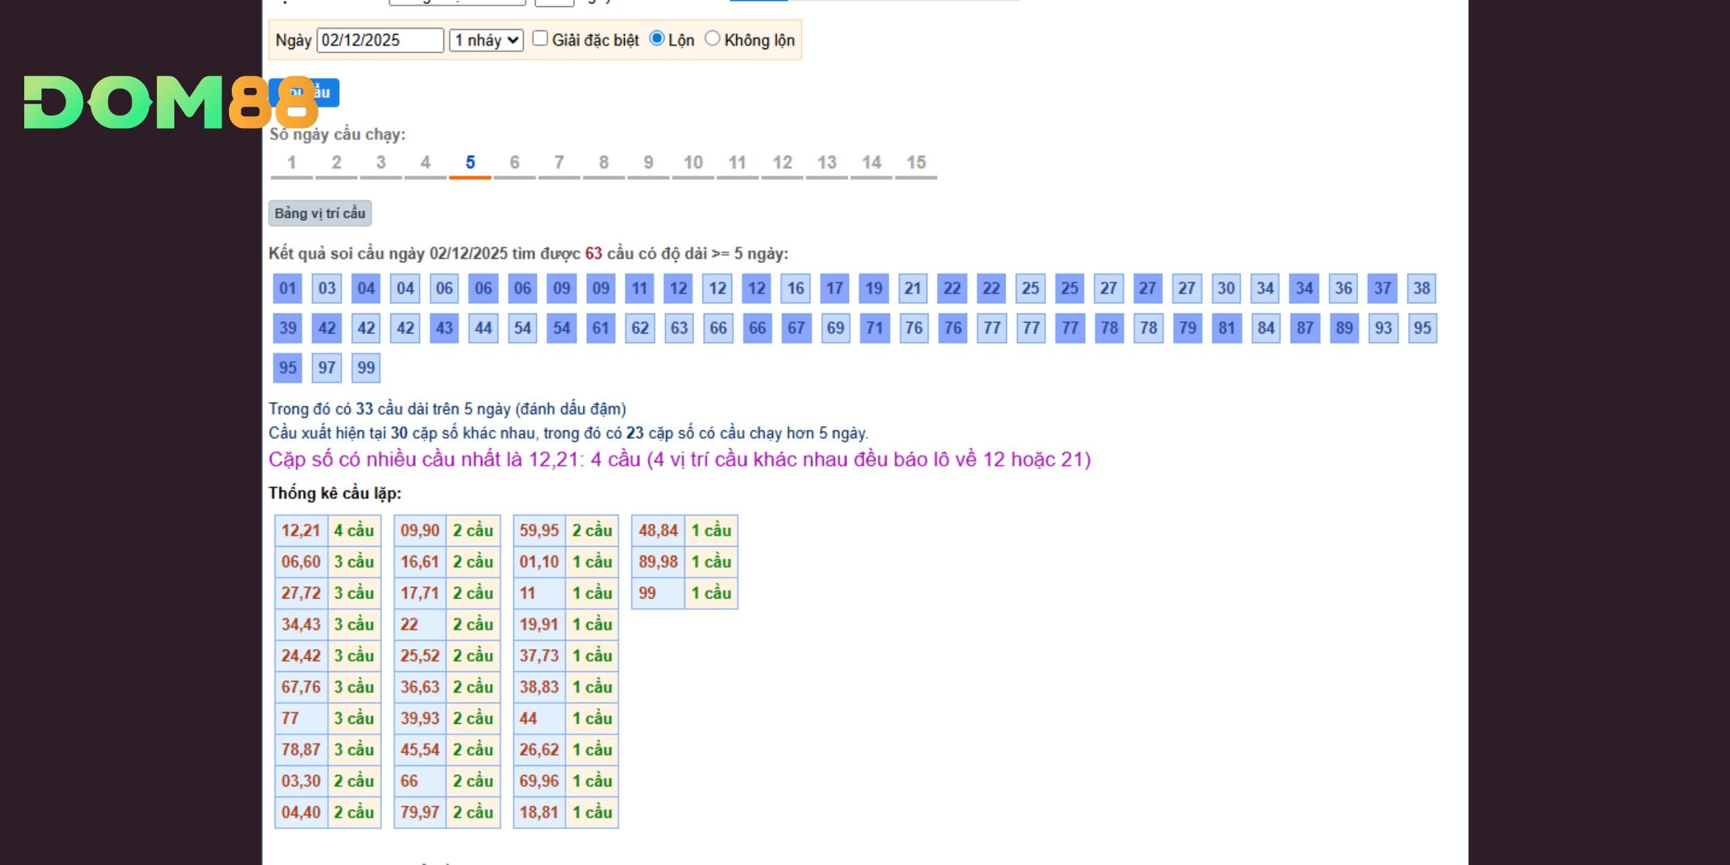Select the 15-day run tab
The width and height of the screenshot is (1730, 865).
[916, 163]
